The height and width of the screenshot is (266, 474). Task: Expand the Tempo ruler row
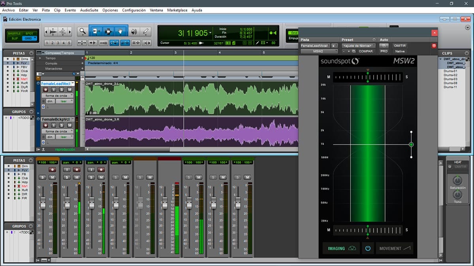40,58
